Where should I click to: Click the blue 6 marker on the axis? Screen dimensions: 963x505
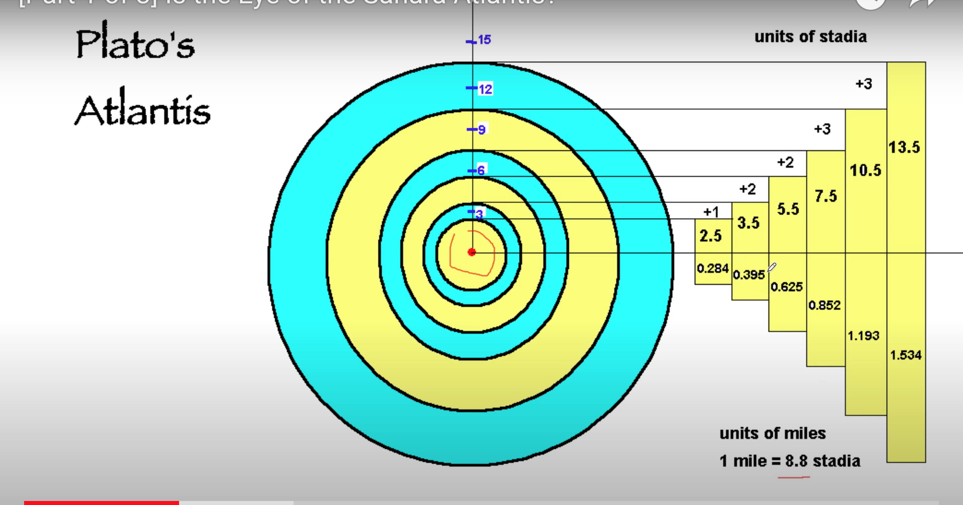[480, 171]
